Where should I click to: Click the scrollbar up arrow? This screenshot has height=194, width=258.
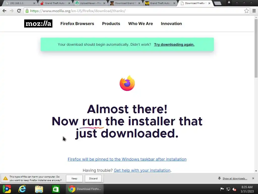256,17
